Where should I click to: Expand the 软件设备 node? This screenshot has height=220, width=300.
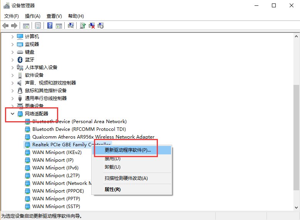point(12,75)
